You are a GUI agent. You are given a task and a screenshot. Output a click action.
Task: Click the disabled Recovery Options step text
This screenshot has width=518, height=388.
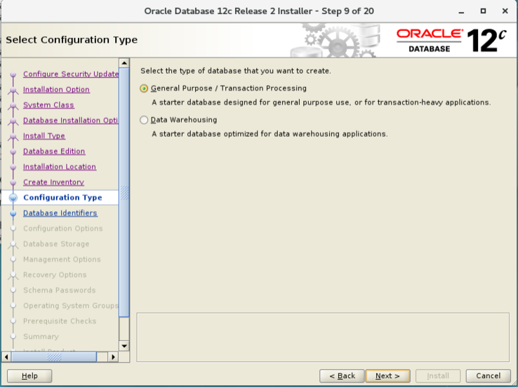coord(55,275)
